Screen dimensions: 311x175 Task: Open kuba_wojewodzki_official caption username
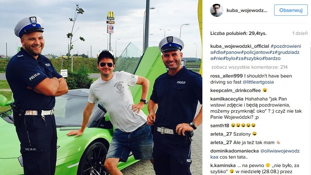240,46
